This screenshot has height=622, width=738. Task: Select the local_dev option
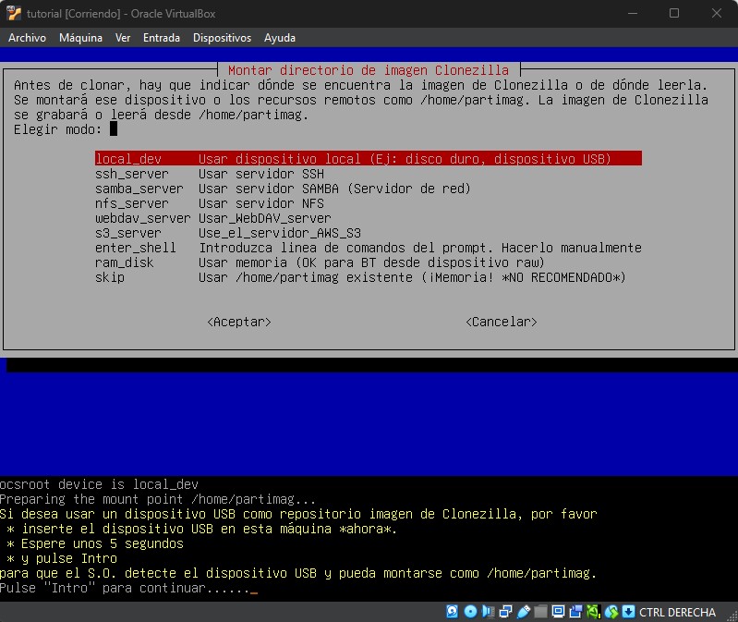pyautogui.click(x=368, y=159)
